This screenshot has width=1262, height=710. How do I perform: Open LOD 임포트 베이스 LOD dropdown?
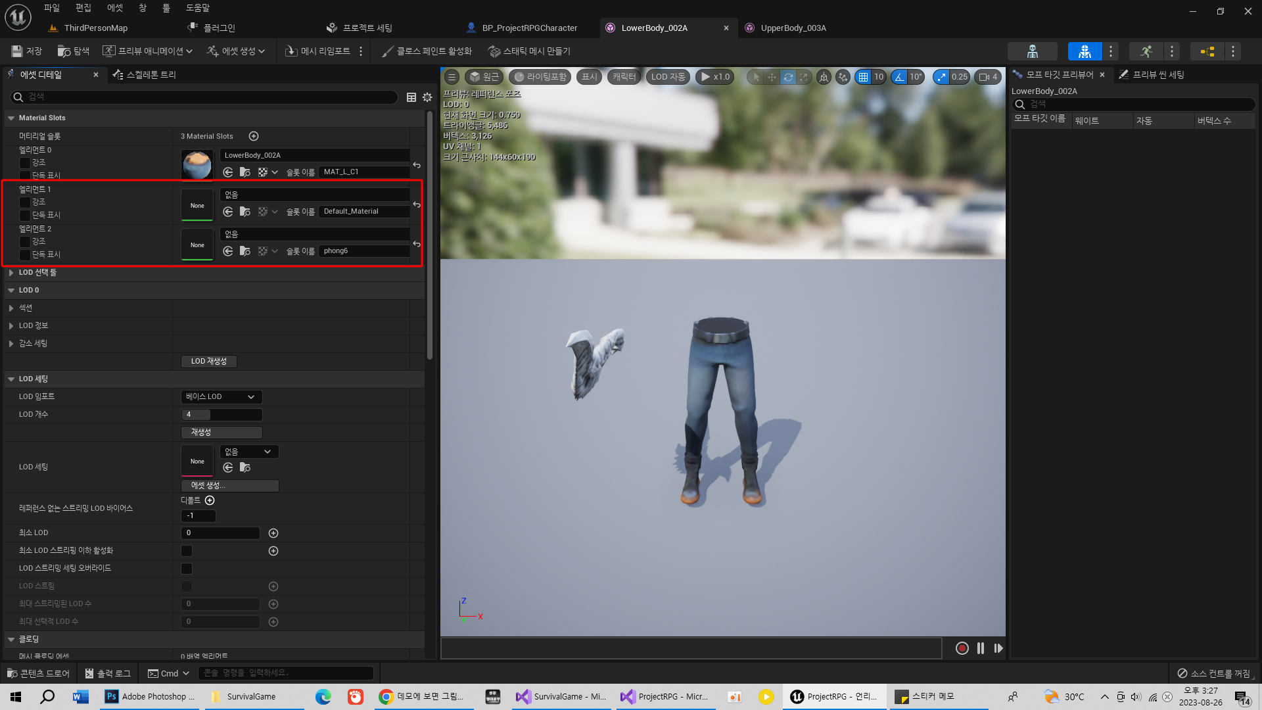tap(222, 397)
